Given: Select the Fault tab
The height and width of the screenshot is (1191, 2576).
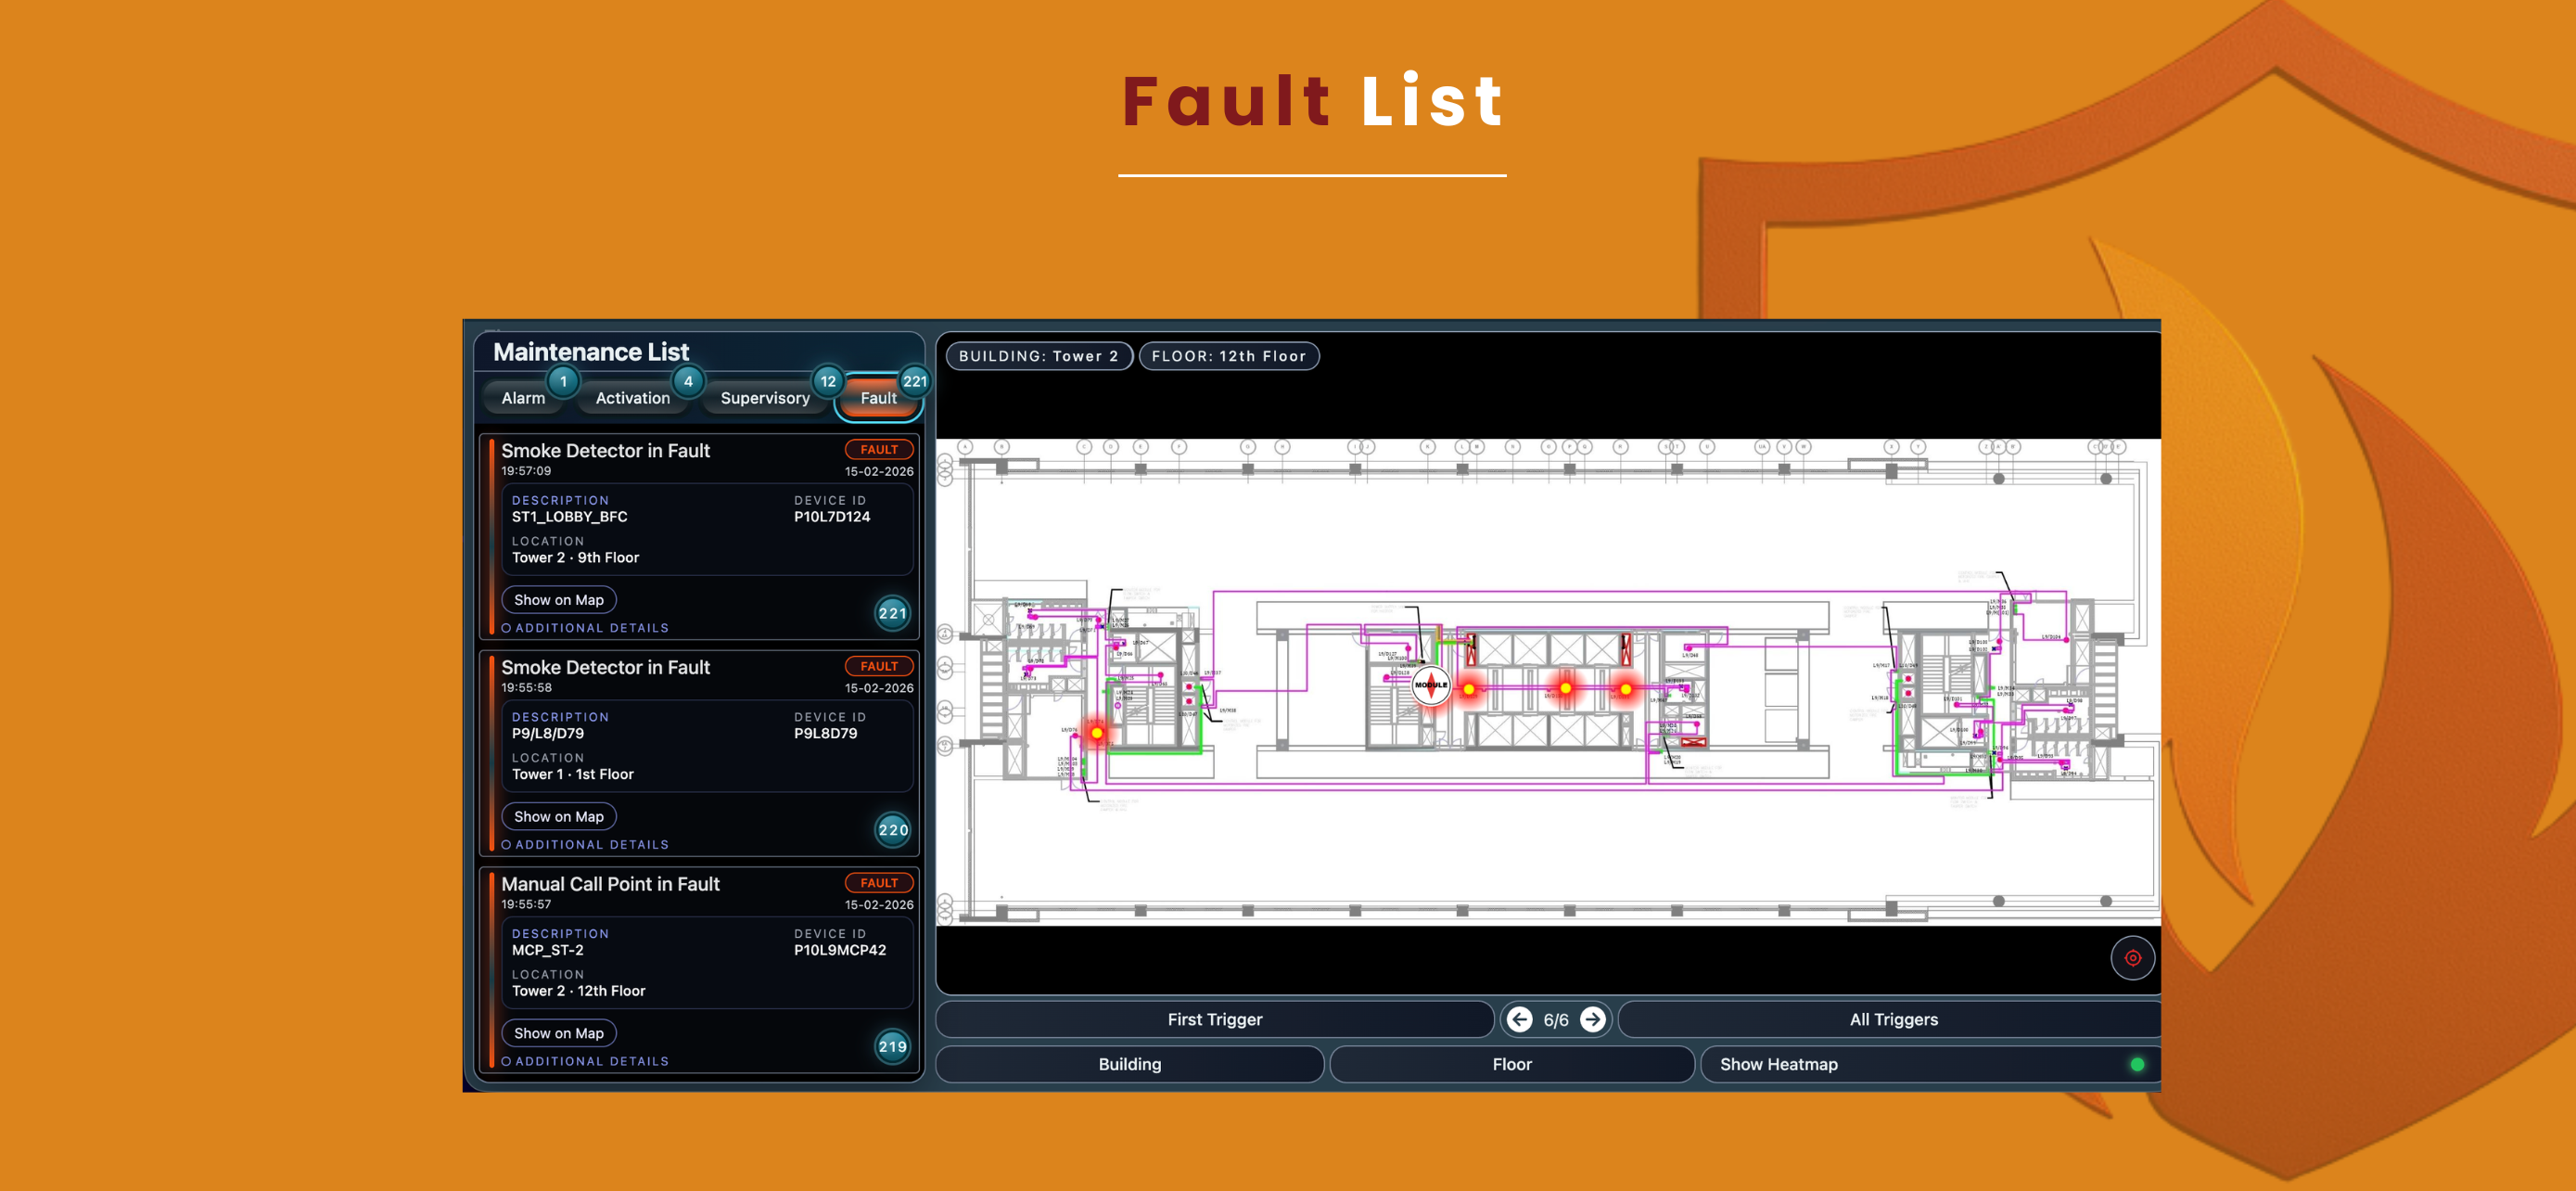Looking at the screenshot, I should (878, 398).
